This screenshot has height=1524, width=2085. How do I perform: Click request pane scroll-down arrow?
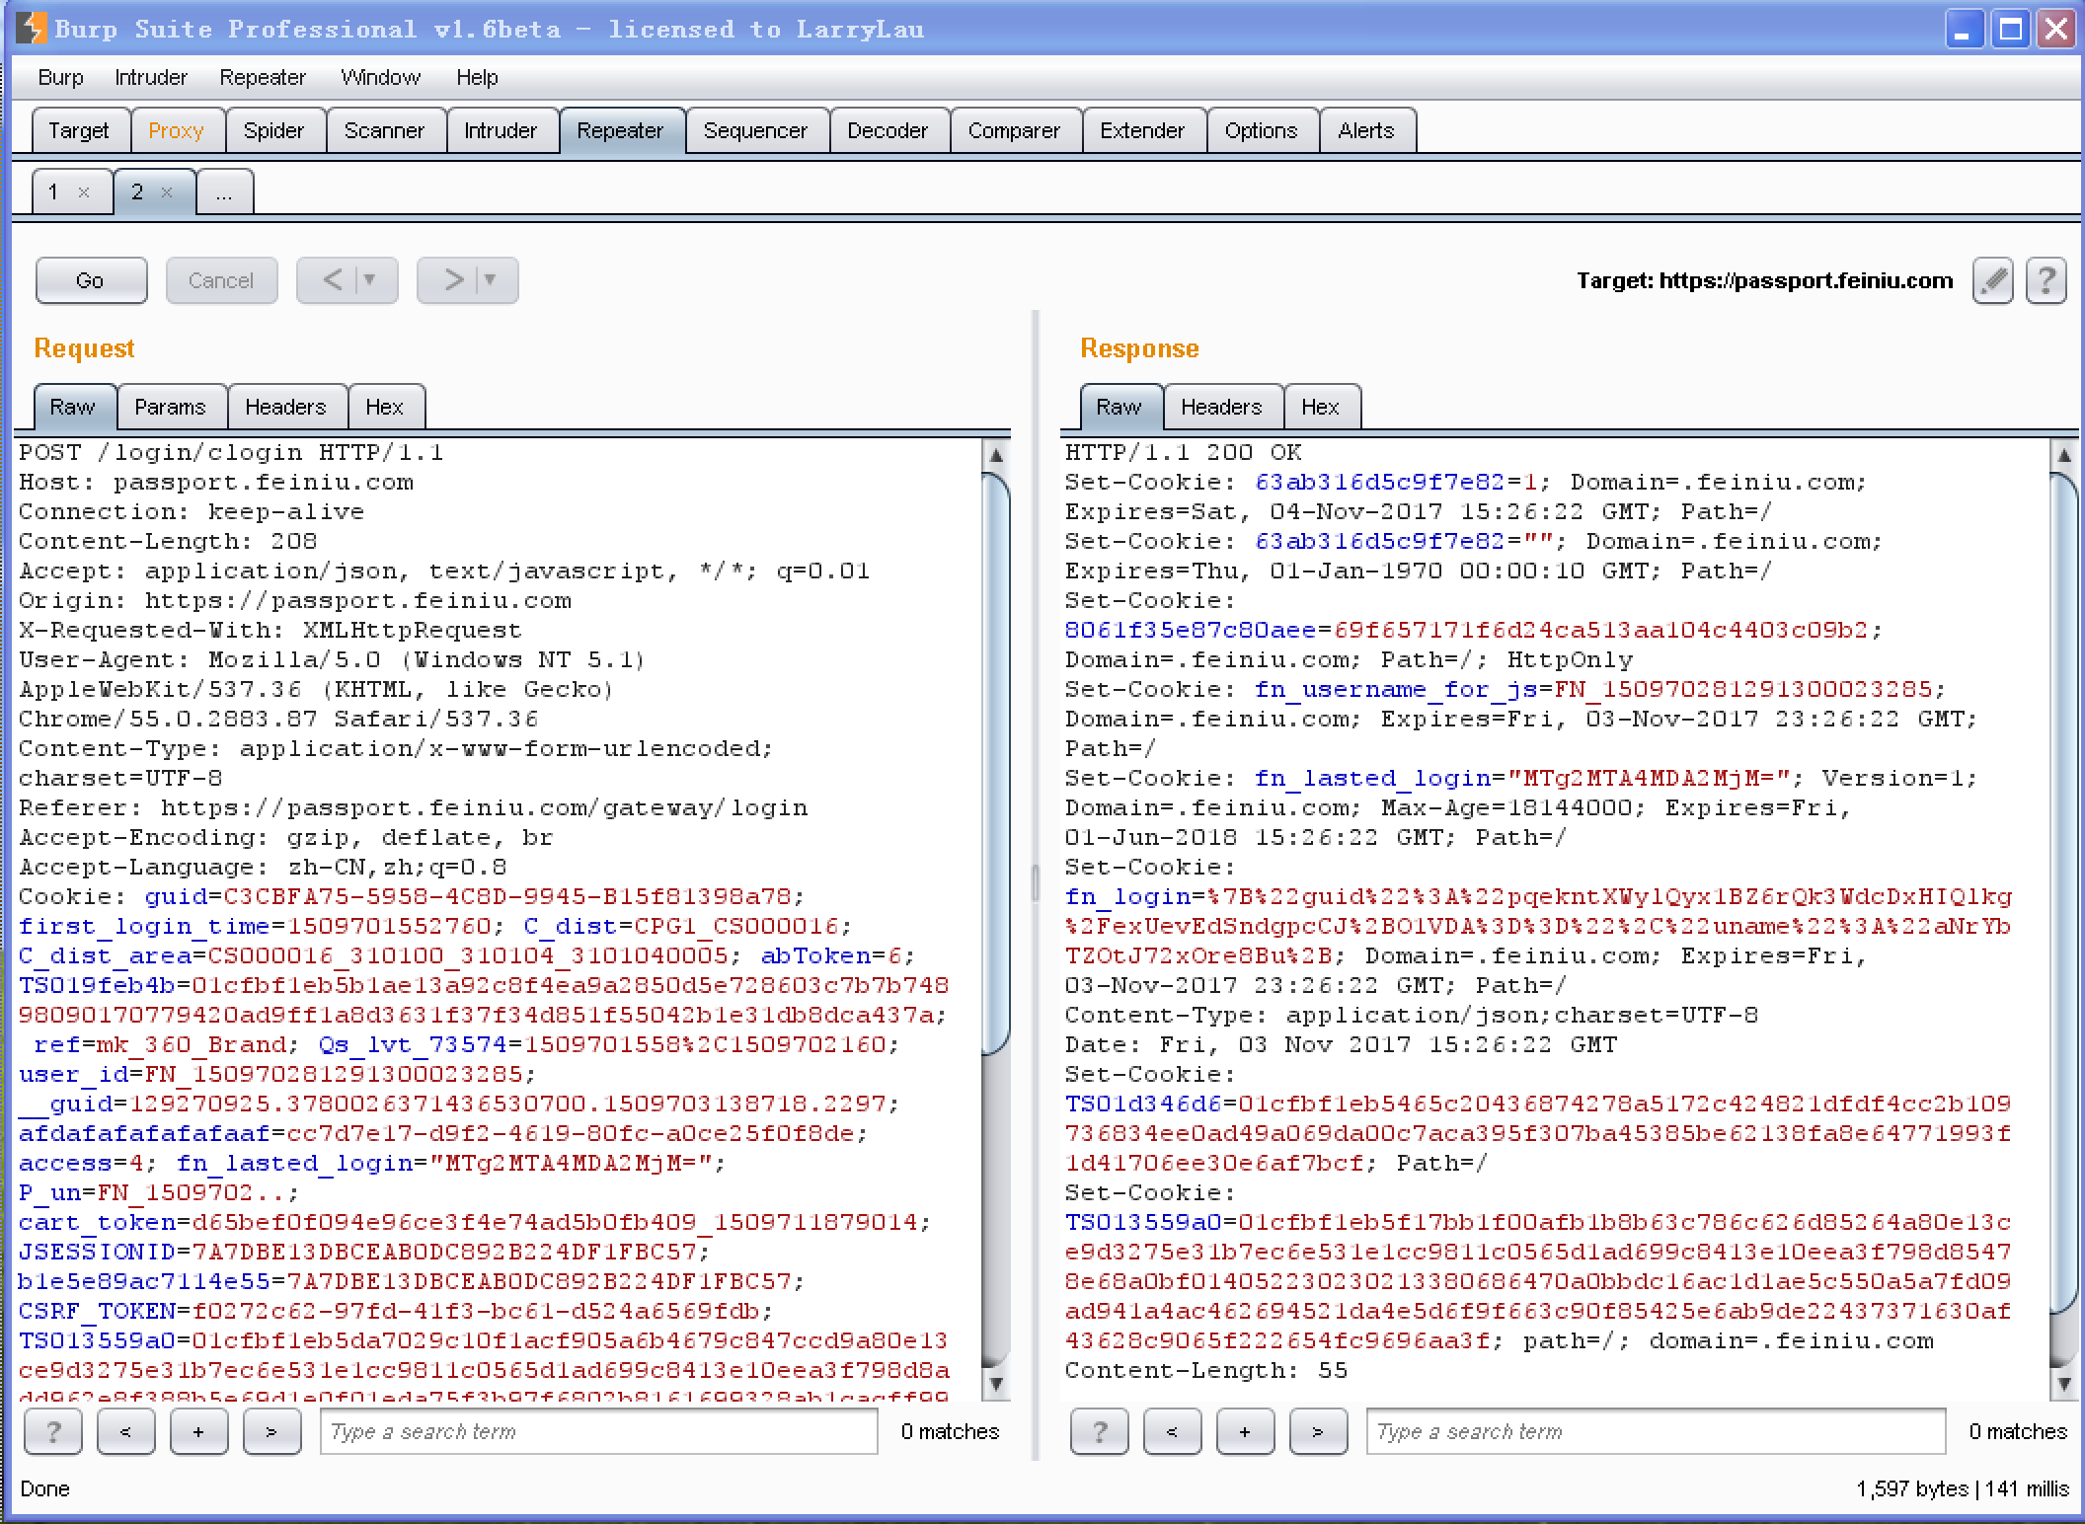coord(996,1383)
